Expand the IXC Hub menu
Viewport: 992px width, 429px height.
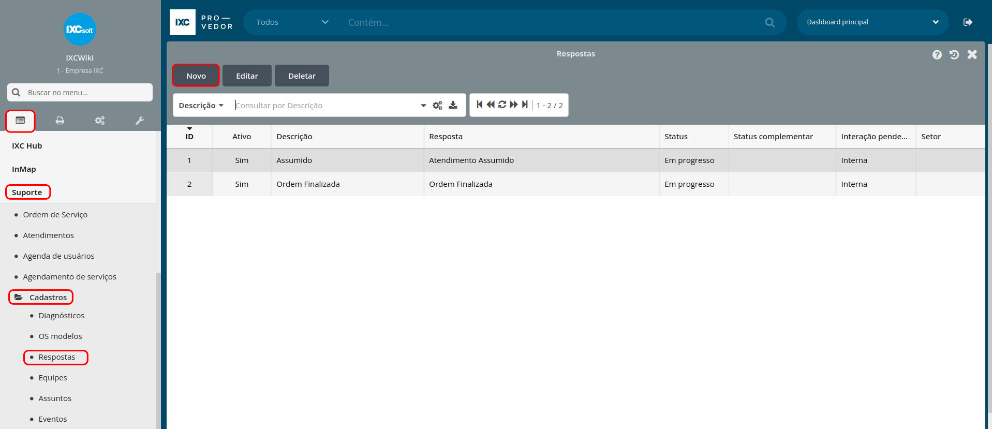27,146
